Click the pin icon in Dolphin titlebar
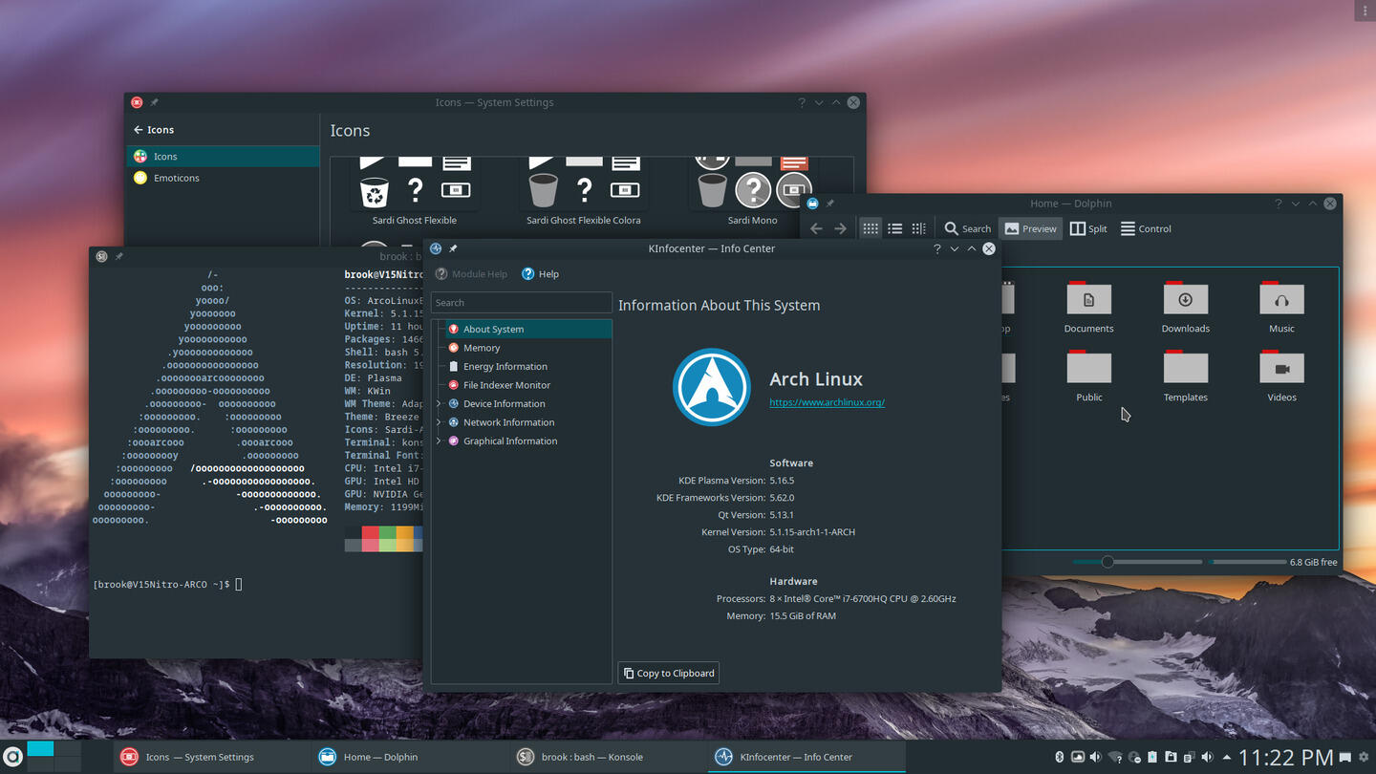Screen dimensions: 1376x774 829,204
